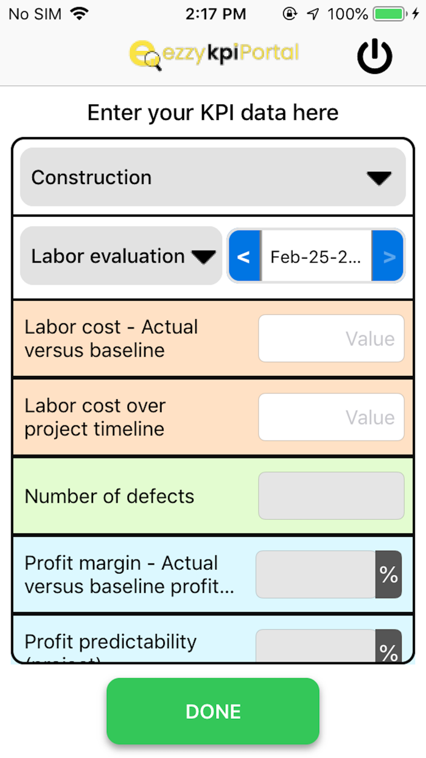Tap the power logout icon
The height and width of the screenshot is (758, 426).
(374, 55)
